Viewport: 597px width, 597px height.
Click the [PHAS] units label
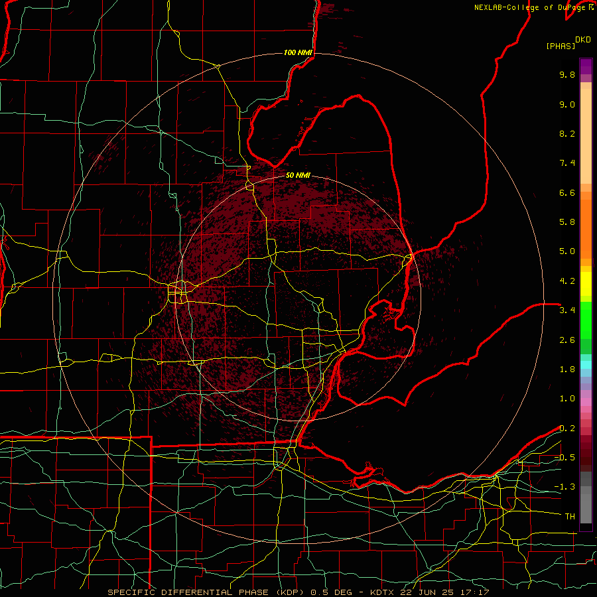pyautogui.click(x=561, y=46)
